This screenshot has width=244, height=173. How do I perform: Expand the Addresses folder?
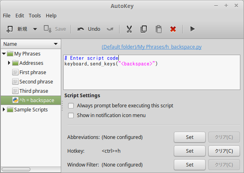[x=9, y=63]
